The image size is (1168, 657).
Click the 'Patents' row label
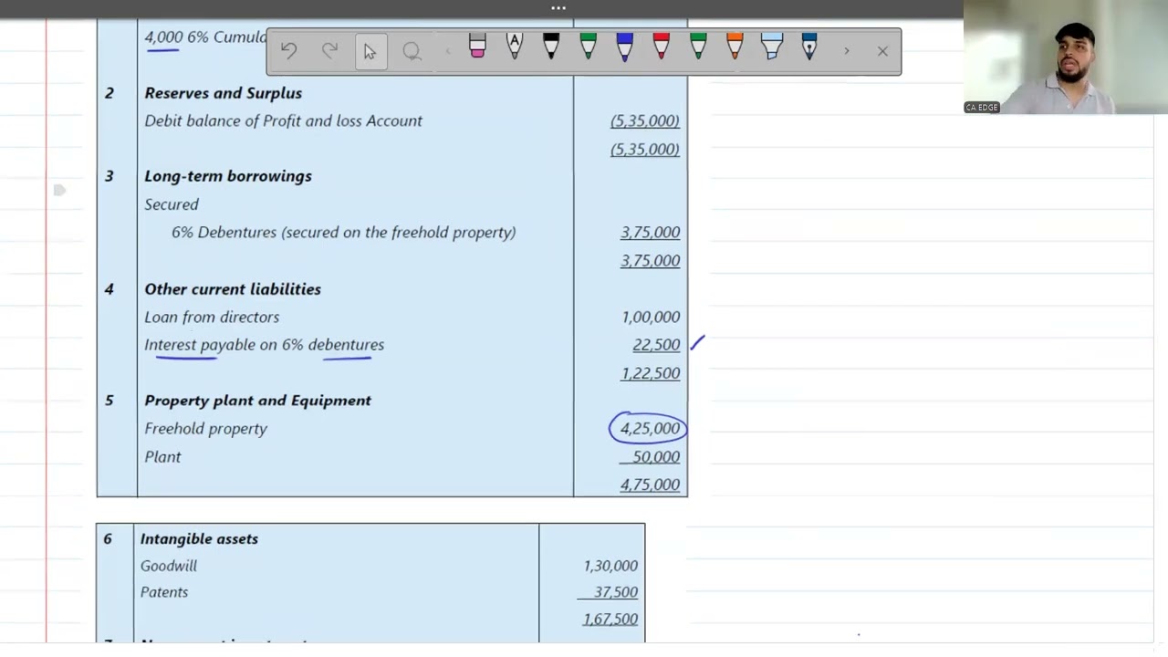pos(164,592)
